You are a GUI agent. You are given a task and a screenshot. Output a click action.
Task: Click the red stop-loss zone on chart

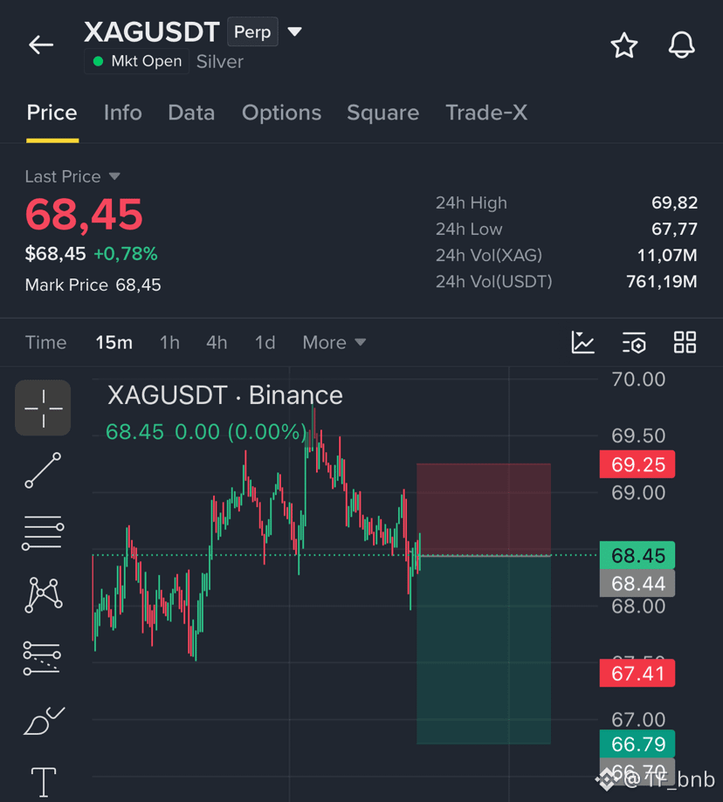[x=484, y=509]
